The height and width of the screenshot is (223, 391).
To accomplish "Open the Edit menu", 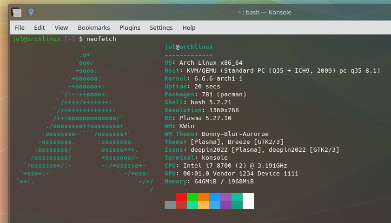I will click(x=40, y=28).
